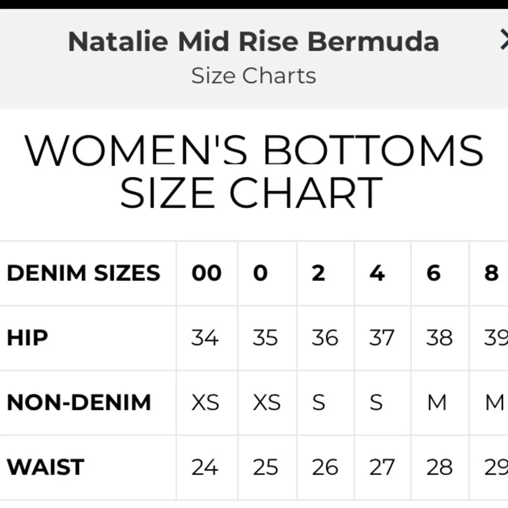The height and width of the screenshot is (508, 508).
Task: Select the hip measurement 37 cell
Action: 382,338
